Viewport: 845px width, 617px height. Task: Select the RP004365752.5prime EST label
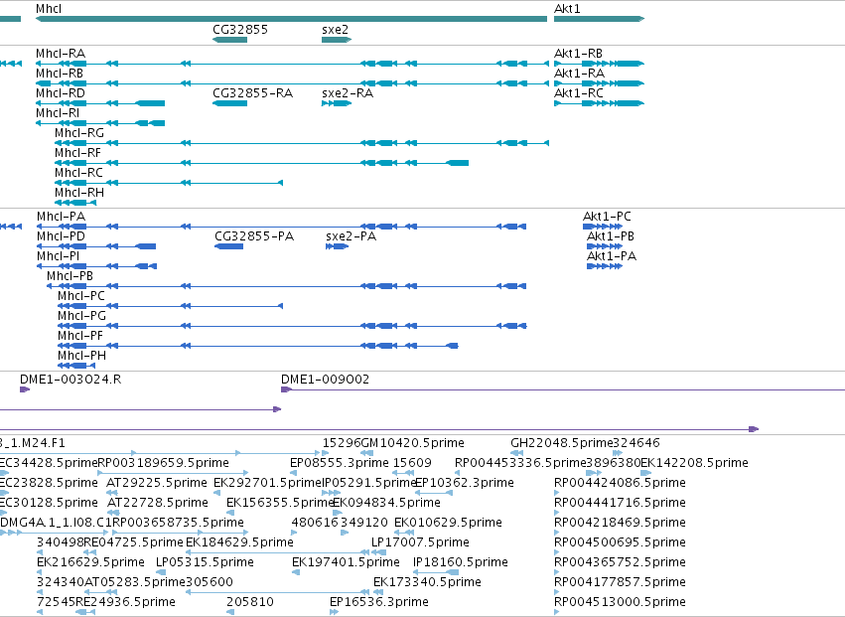click(x=620, y=562)
